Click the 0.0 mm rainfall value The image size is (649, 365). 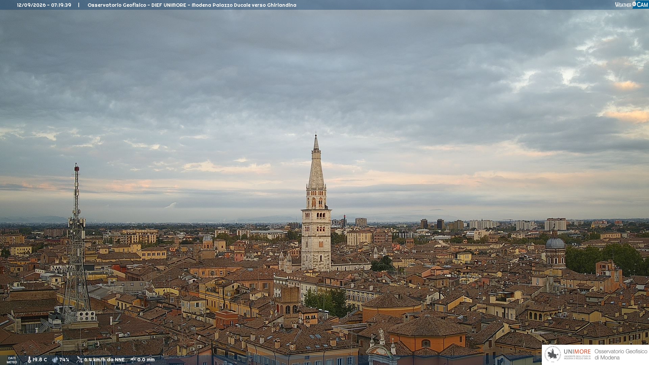[x=146, y=360]
